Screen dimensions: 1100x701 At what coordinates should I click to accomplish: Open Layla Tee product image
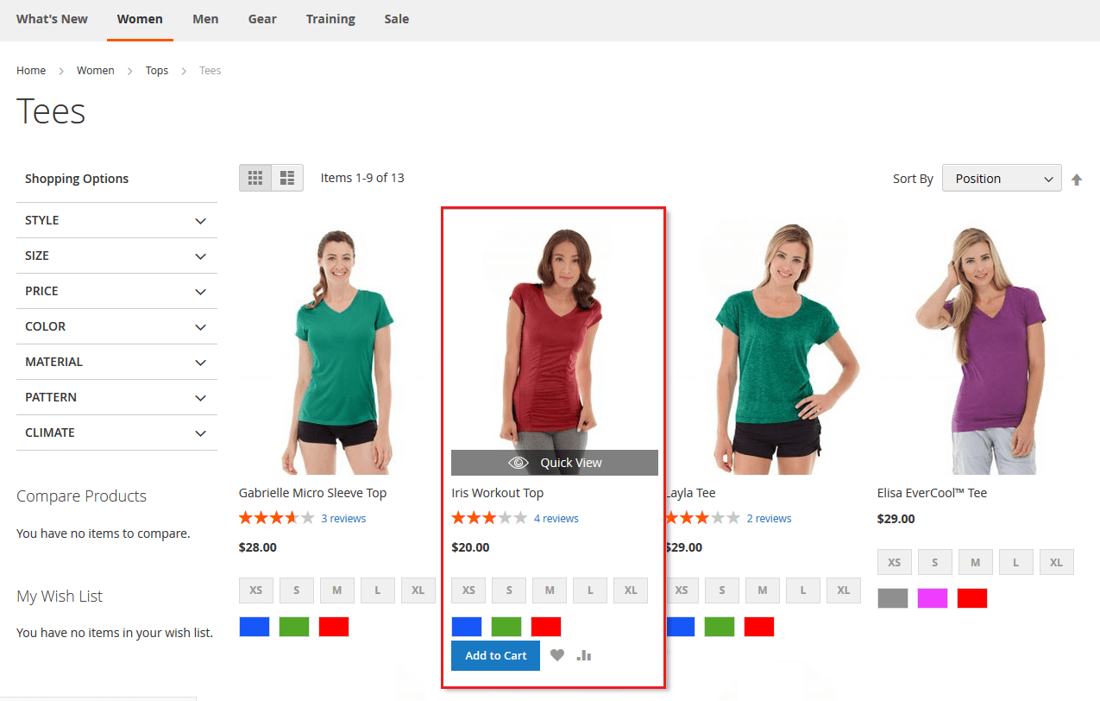point(768,347)
